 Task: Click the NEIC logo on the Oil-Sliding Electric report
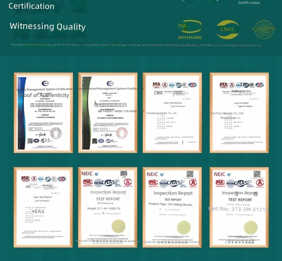[x=152, y=174]
